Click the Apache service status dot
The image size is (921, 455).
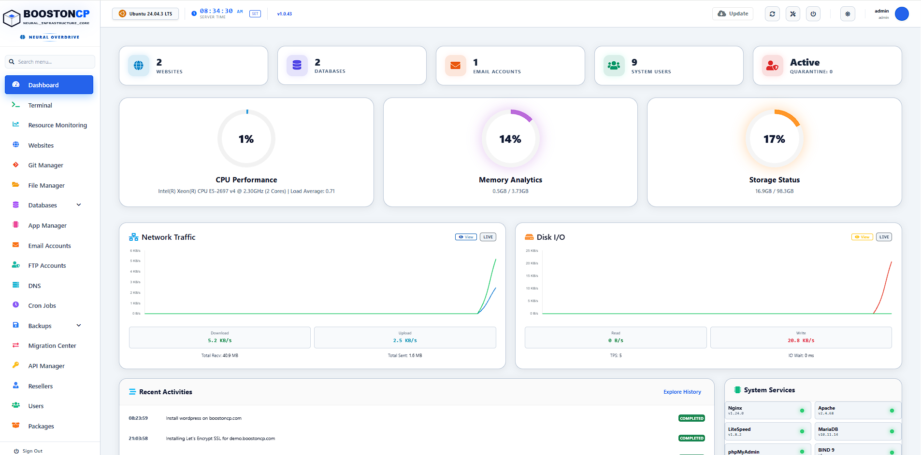coord(892,411)
